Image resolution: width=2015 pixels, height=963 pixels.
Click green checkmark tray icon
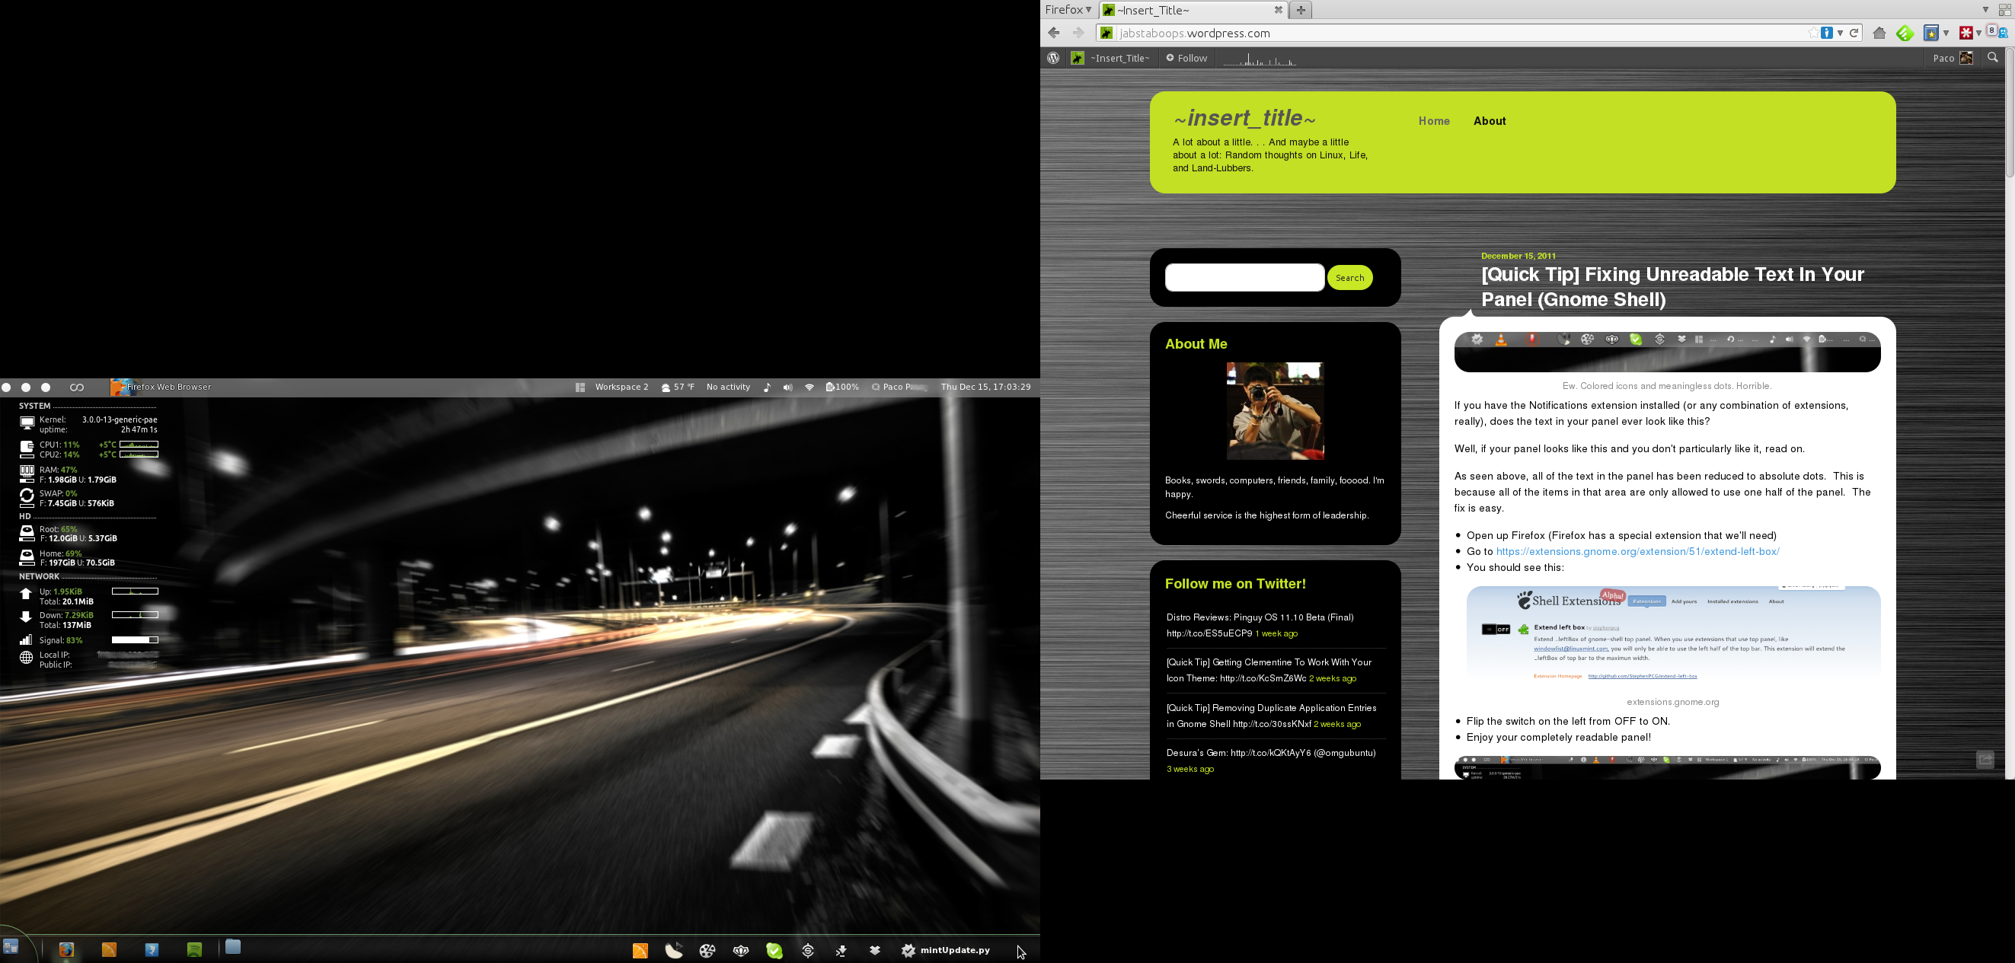coord(774,951)
